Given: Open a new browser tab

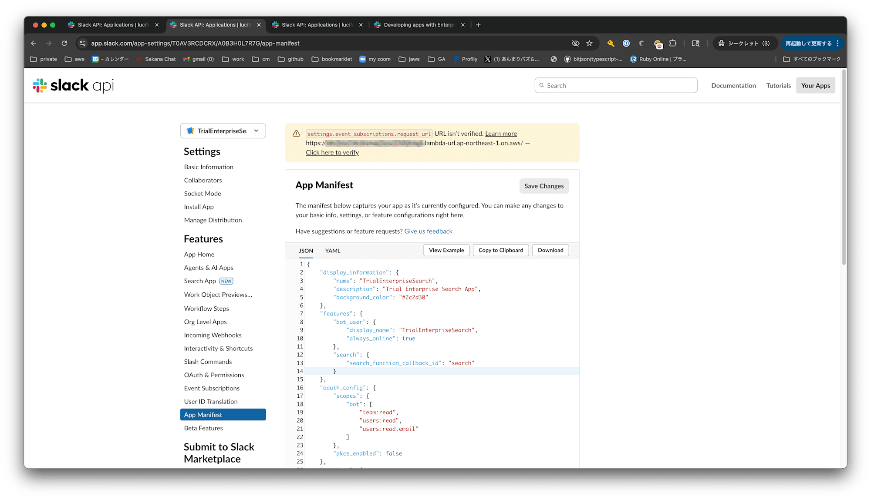Looking at the screenshot, I should coord(478,25).
